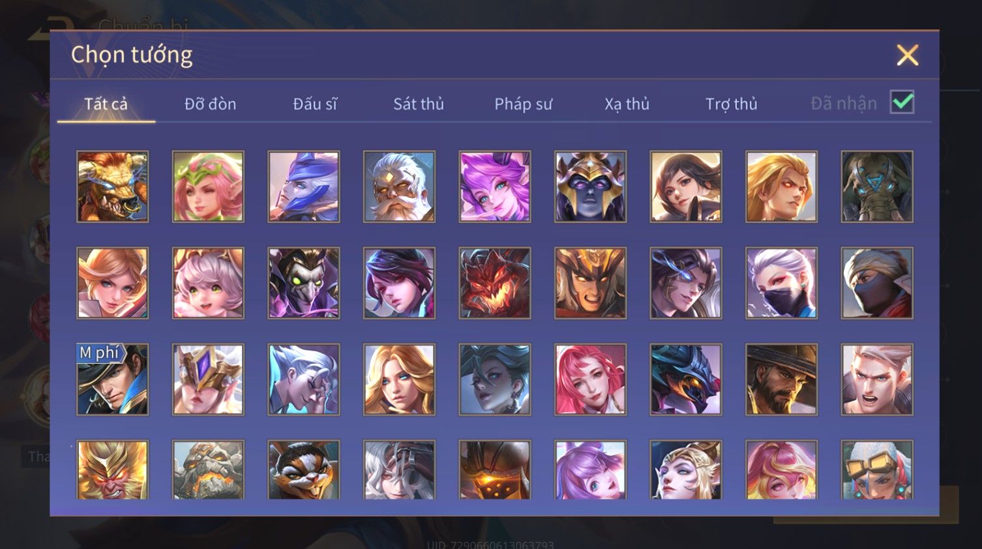Close the Chọn tướng dialog
982x549 pixels.
coord(907,55)
